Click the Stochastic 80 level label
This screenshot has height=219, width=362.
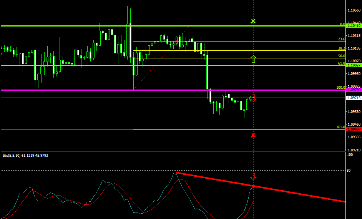point(349,170)
